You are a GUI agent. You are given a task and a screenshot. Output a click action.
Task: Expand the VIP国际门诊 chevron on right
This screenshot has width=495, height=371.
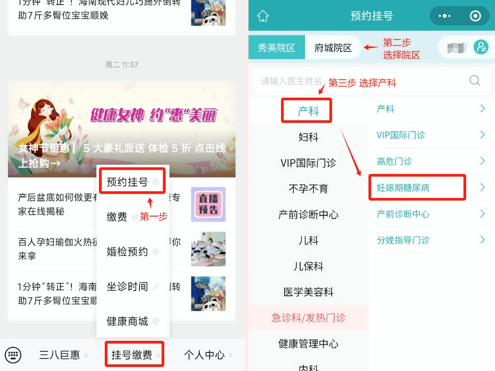[x=482, y=135]
